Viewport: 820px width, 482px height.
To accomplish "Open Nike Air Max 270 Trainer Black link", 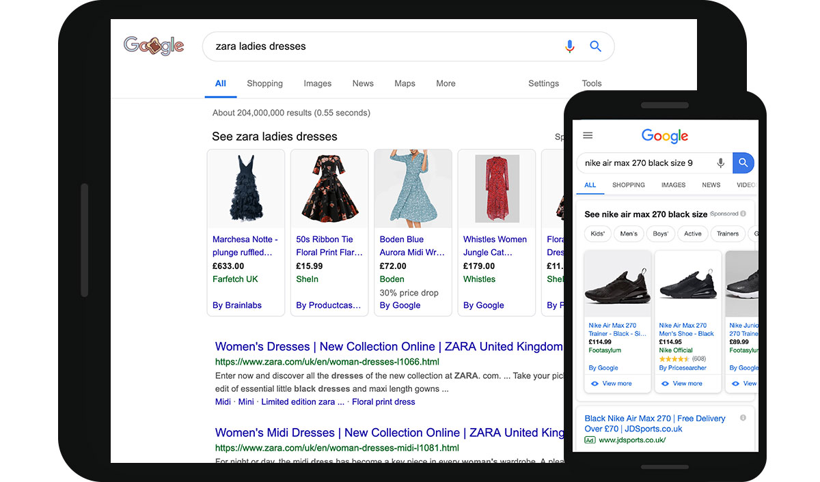I will (x=617, y=329).
